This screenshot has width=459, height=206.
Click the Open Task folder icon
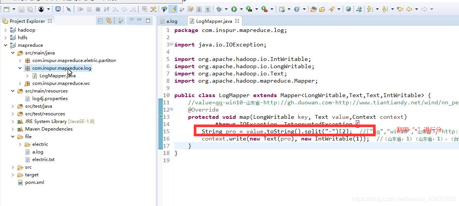click(322, 9)
